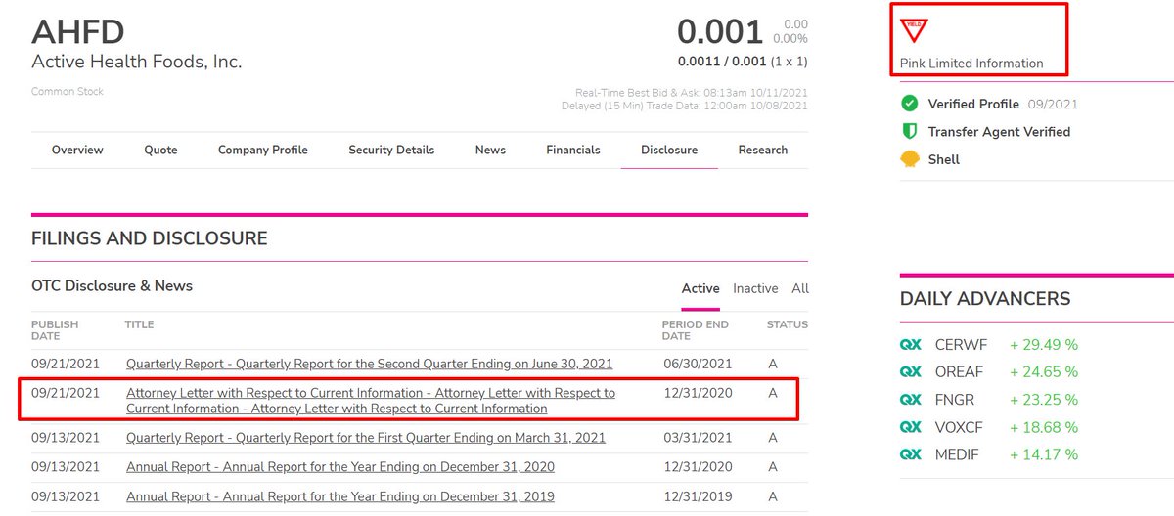This screenshot has height=516, width=1174.
Task: Click the + 29.49 % change value
Action: pyautogui.click(x=1044, y=345)
